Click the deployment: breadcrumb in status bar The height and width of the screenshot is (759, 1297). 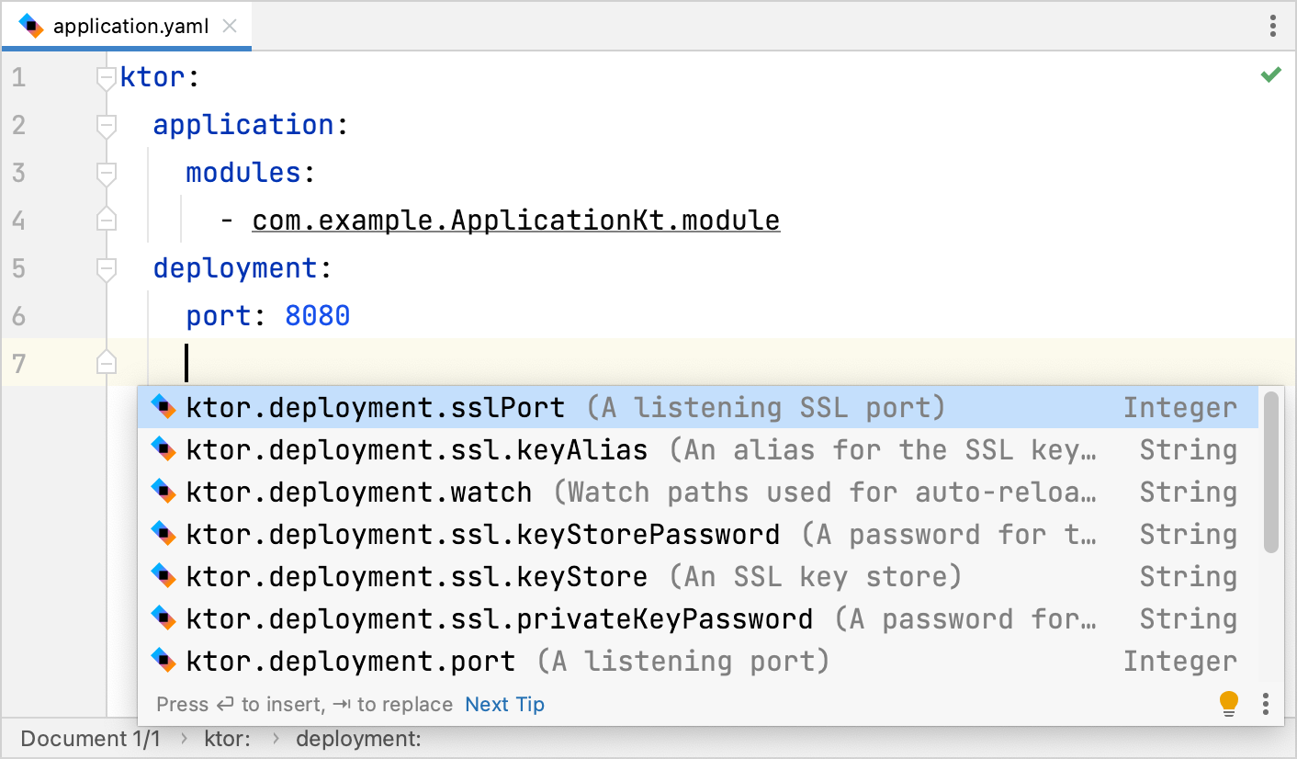click(358, 739)
